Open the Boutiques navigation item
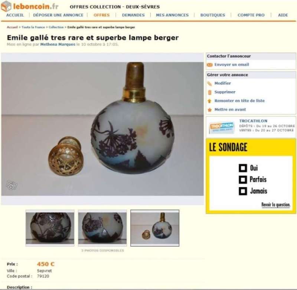The width and height of the screenshot is (297, 290). point(213,15)
